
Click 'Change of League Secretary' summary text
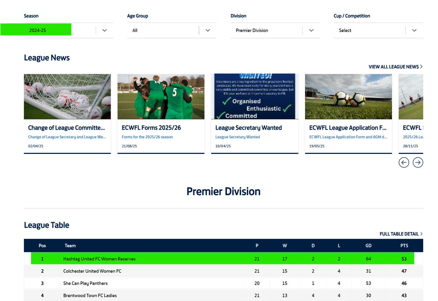coord(67,137)
